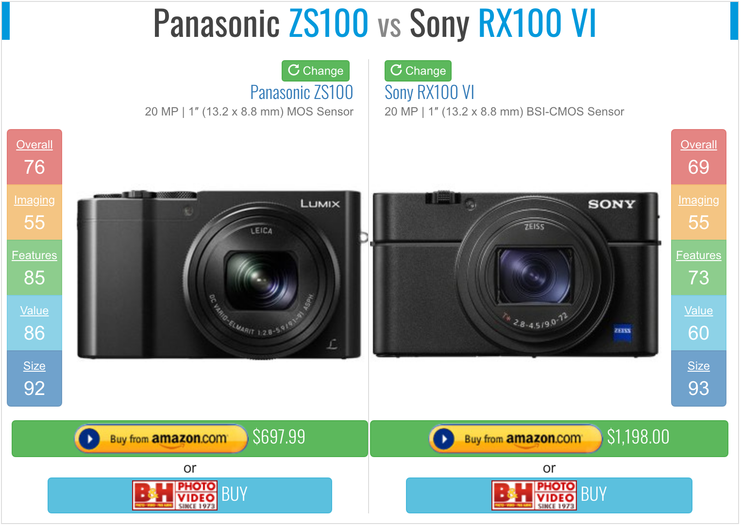This screenshot has width=742, height=526.
Task: Click the refresh icon in the Panasonic Change button
Action: 294,70
